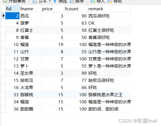Select the fname cell 甜甜圈

pyautogui.click(x=30, y=109)
